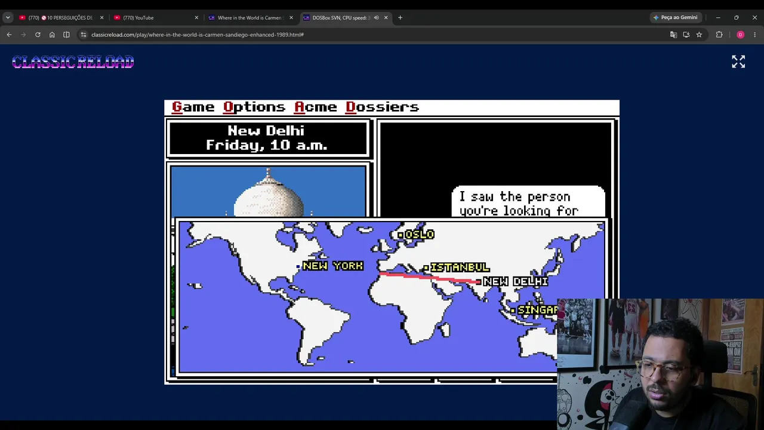This screenshot has height=430, width=764.
Task: Close the "10 PERSEGUIÇÕES" tab
Action: click(101, 18)
